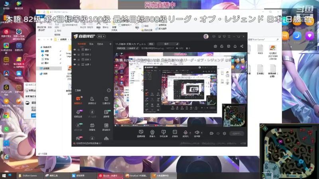The height and width of the screenshot is (179, 319).
Task: Select source row 全屏 1
Action: point(92,64)
